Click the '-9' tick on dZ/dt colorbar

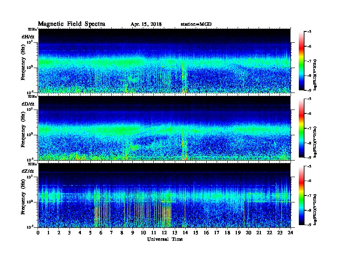coord(309,225)
